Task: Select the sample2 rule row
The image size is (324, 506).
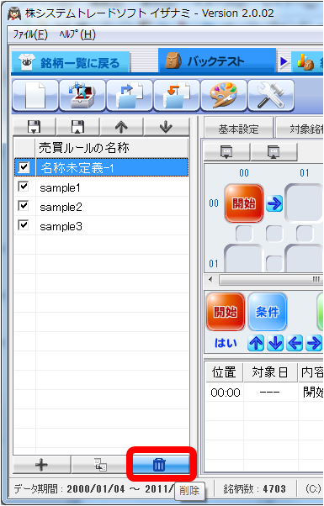Action: pos(102,207)
